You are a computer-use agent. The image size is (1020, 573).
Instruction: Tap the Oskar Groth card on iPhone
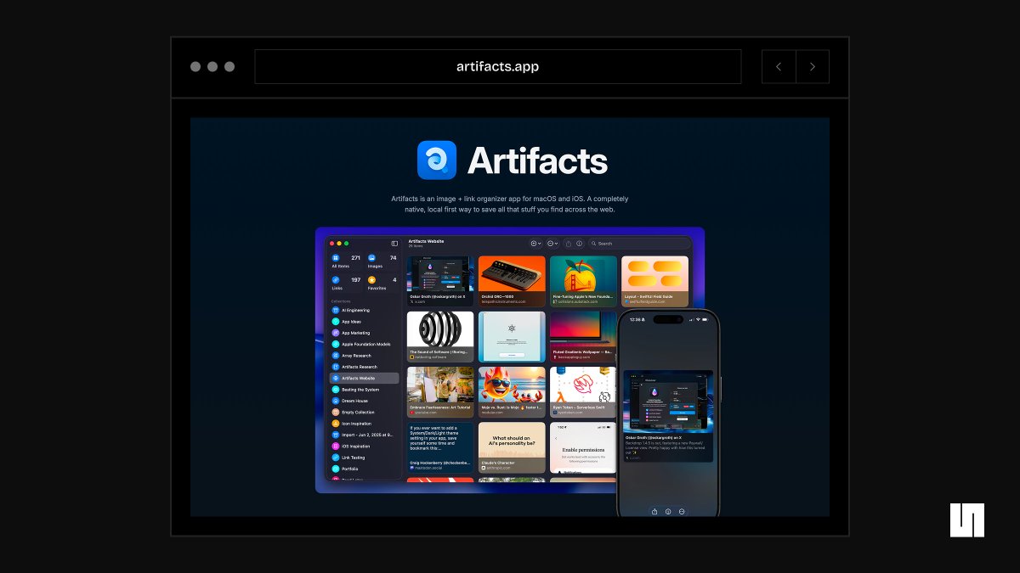pyautogui.click(x=668, y=416)
